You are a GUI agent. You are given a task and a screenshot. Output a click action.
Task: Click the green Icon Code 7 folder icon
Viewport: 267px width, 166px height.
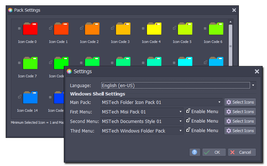pos(30,63)
